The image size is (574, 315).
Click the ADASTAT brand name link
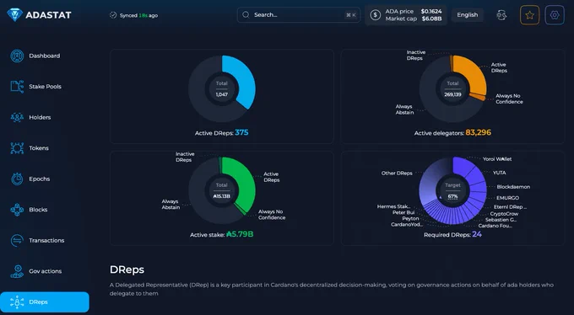(x=48, y=15)
